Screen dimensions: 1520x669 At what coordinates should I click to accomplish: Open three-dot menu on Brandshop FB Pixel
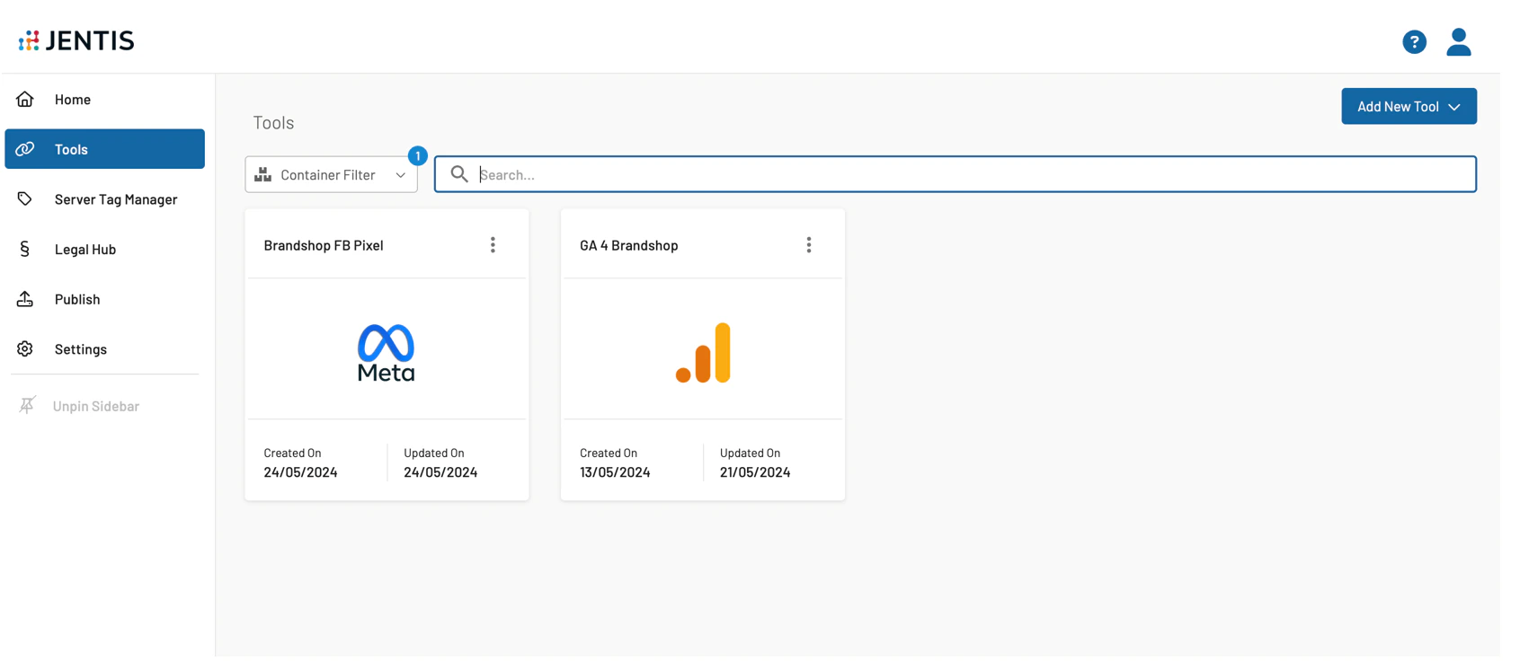(493, 245)
